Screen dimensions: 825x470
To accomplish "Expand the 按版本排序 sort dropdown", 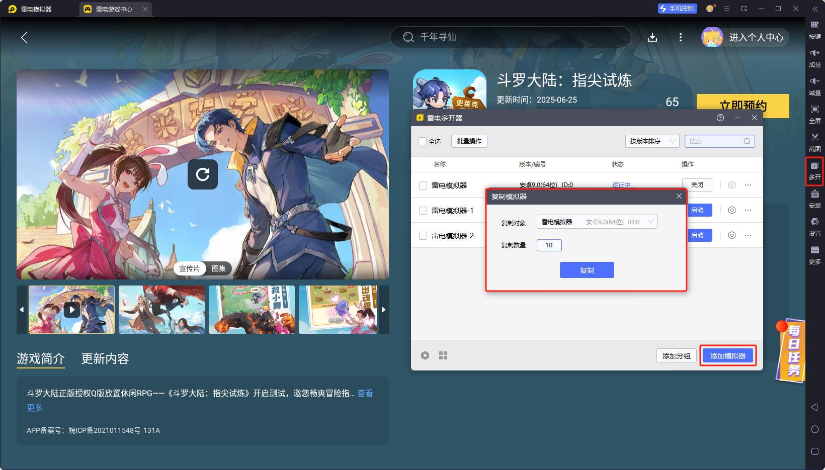I will [652, 141].
